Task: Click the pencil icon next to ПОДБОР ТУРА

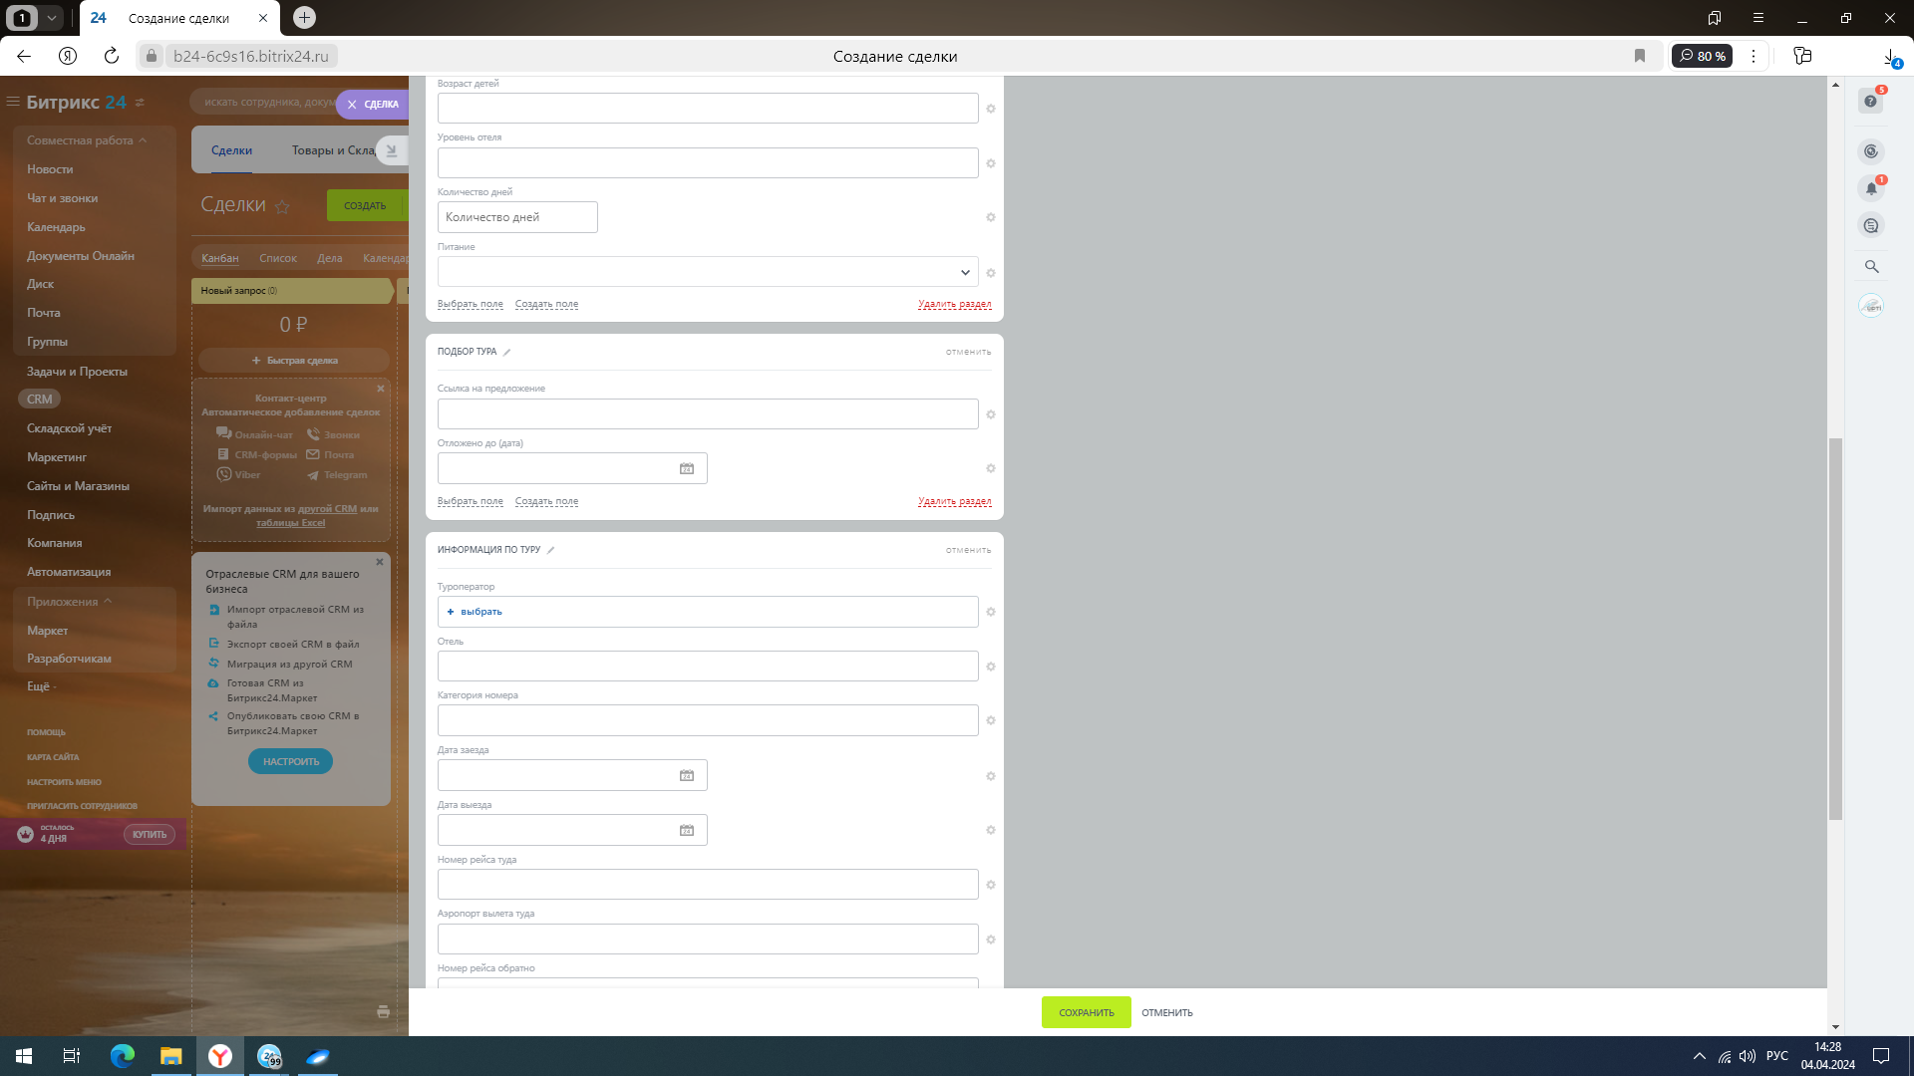Action: tap(506, 353)
